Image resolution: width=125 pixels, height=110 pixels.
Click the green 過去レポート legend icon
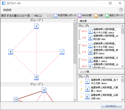(x=107, y=16)
